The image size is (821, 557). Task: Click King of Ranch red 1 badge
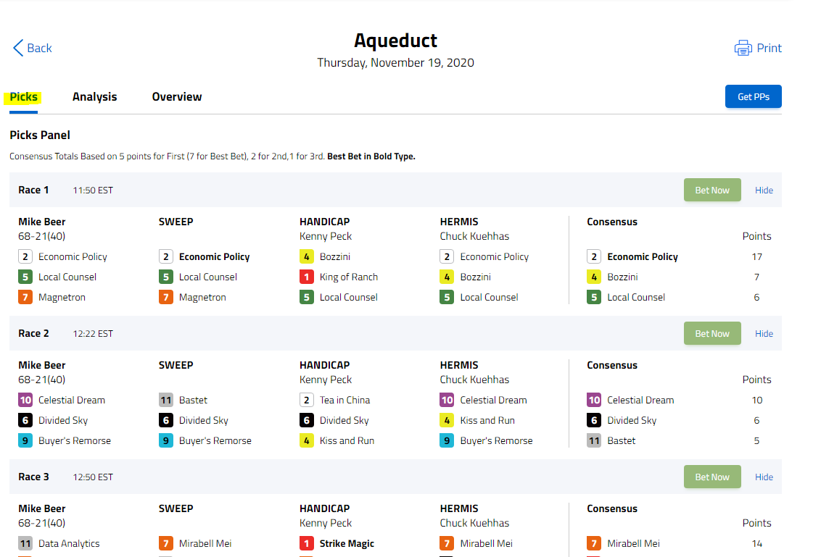click(306, 277)
